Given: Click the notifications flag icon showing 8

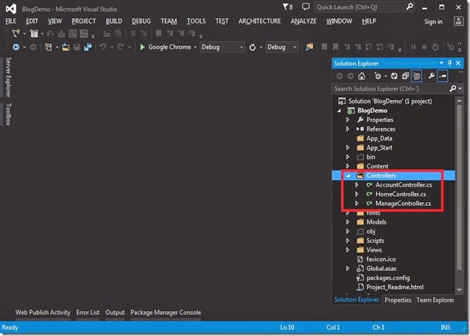Looking at the screenshot, I should tap(287, 7).
